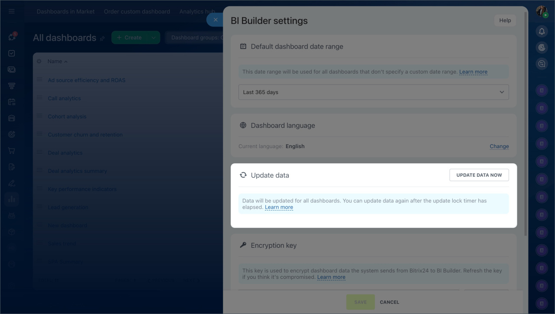Click the user profile avatar

(x=542, y=11)
